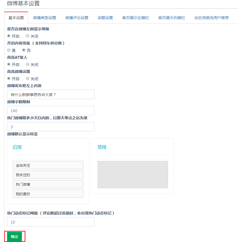Image resolution: width=238 pixels, height=242 pixels.
Task: Switch to the 基本设置 tab
Action: 16,18
